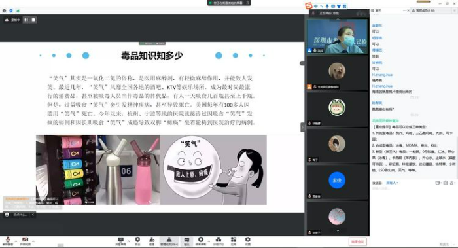Click the security shield toolbar icon

point(137,241)
